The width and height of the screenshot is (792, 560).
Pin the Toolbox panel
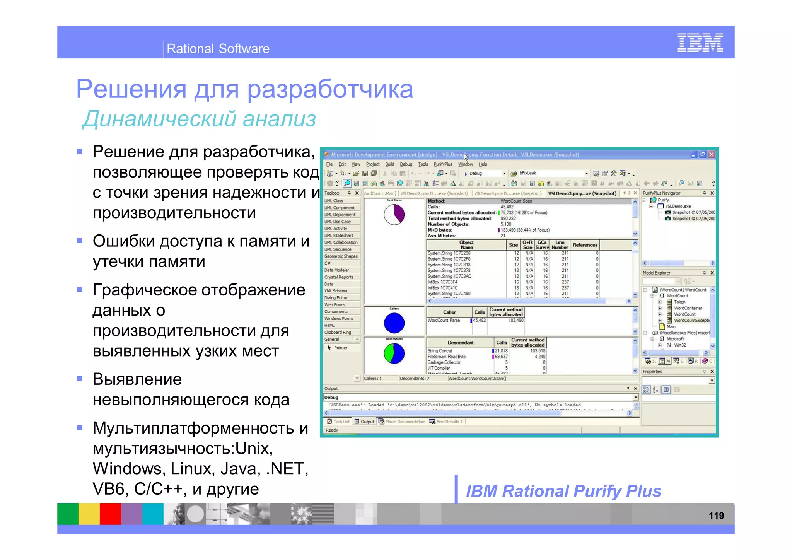(349, 193)
